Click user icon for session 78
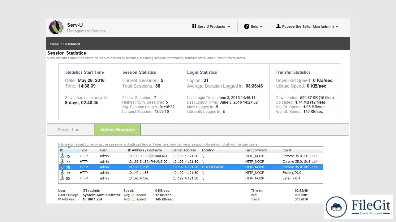 (62, 167)
